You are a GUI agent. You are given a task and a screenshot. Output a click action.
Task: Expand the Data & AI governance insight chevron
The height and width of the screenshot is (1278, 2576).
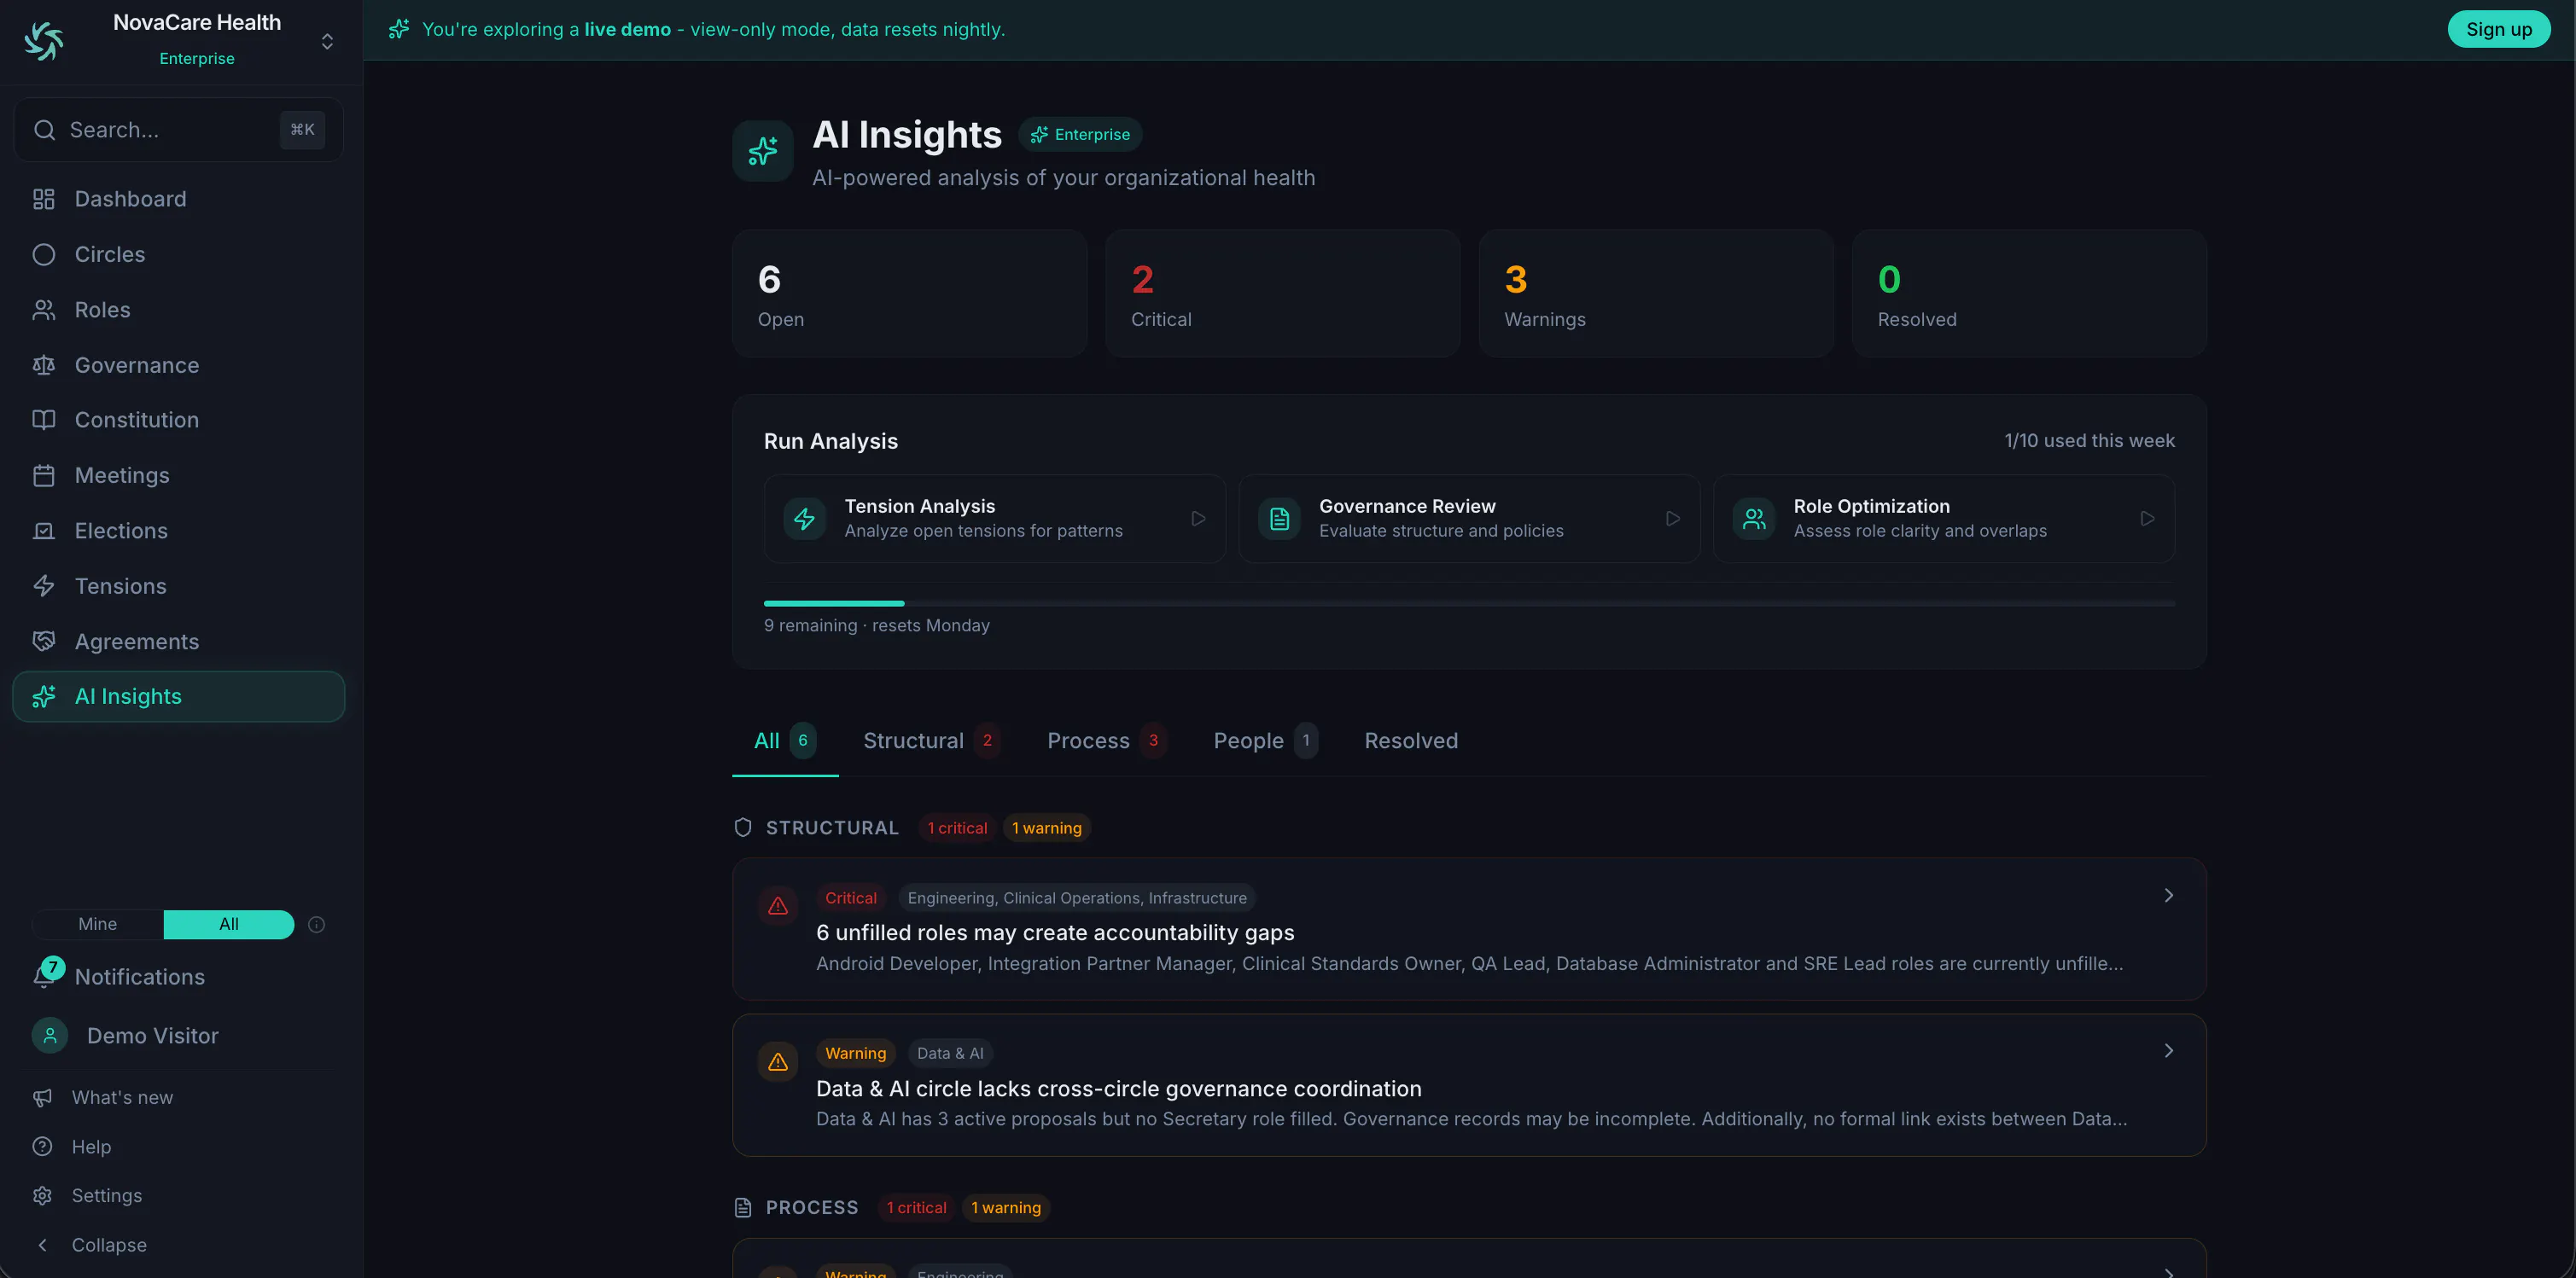point(2169,1050)
